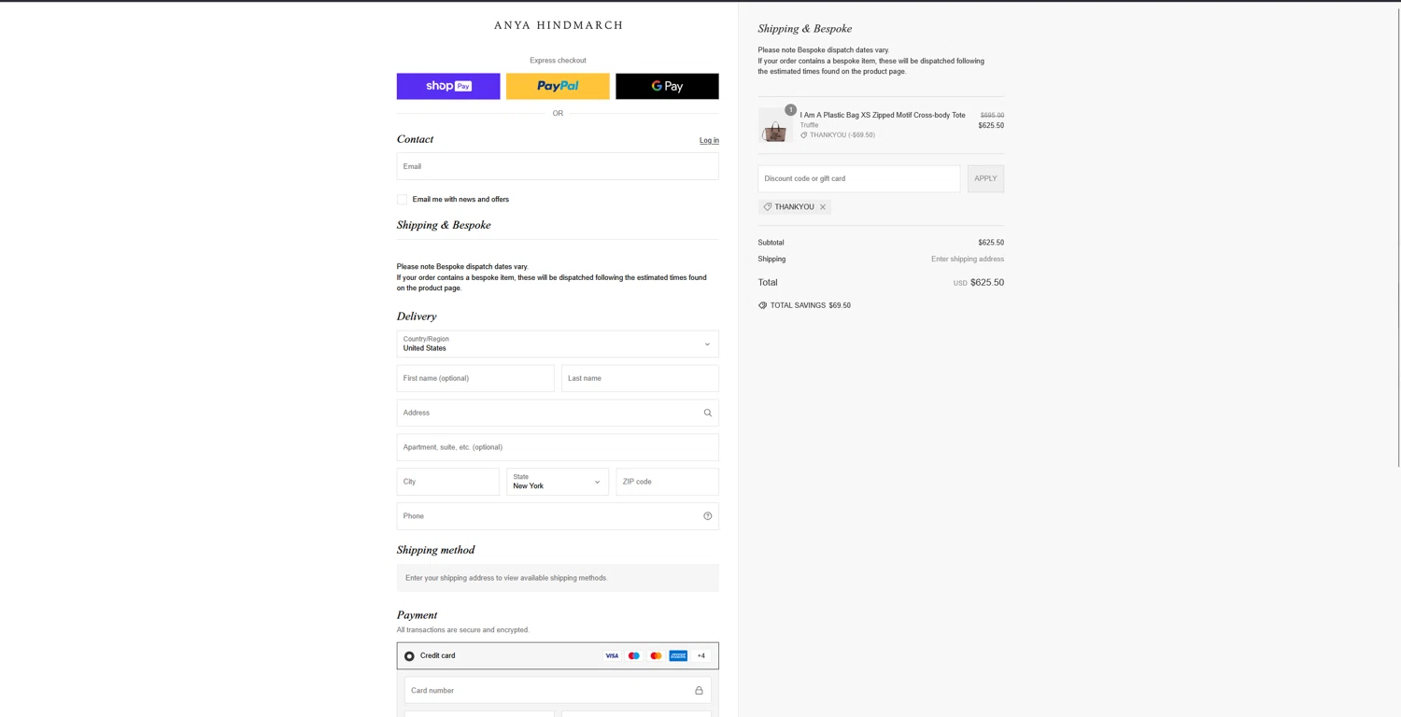1401x717 pixels.
Task: Click the TOTAL SAVINGS $69.50 text
Action: click(811, 305)
